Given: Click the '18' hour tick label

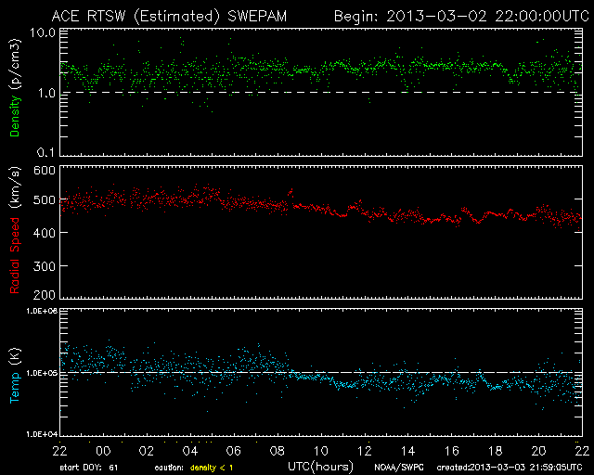Looking at the screenshot, I should click(495, 451).
